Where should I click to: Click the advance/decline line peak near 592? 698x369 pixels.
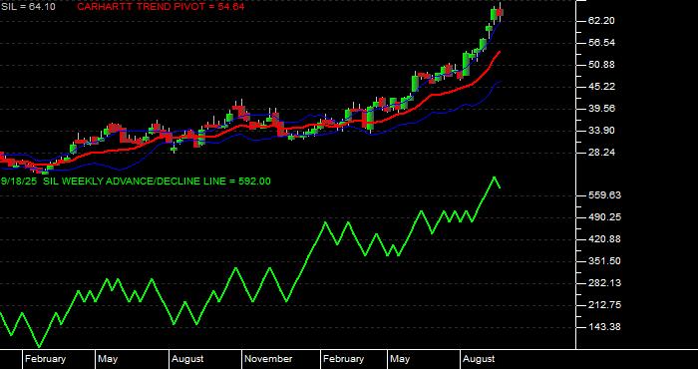494,178
